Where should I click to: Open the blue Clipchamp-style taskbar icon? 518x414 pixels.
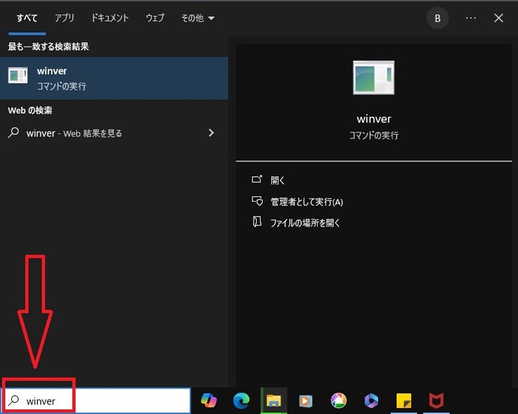pyautogui.click(x=370, y=400)
